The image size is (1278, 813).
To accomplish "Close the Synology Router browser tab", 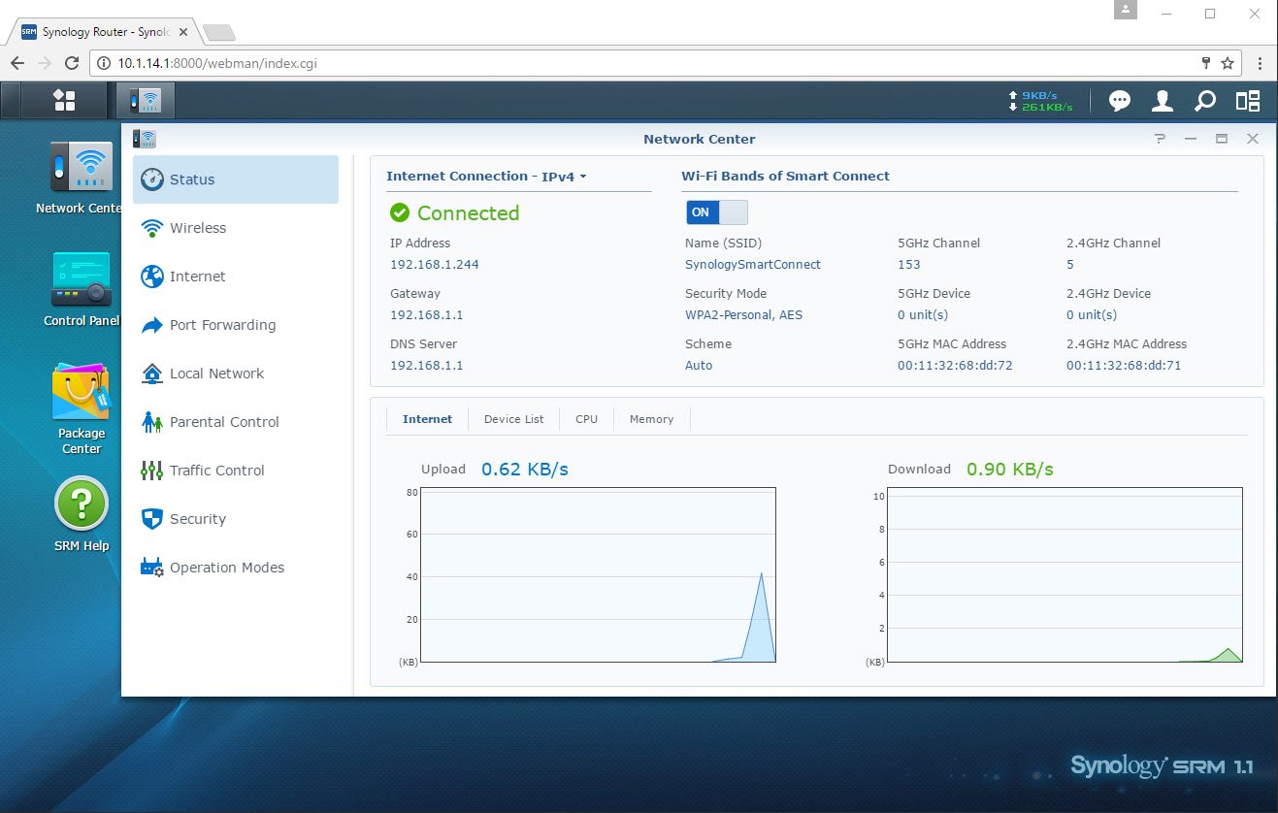I will tap(183, 32).
